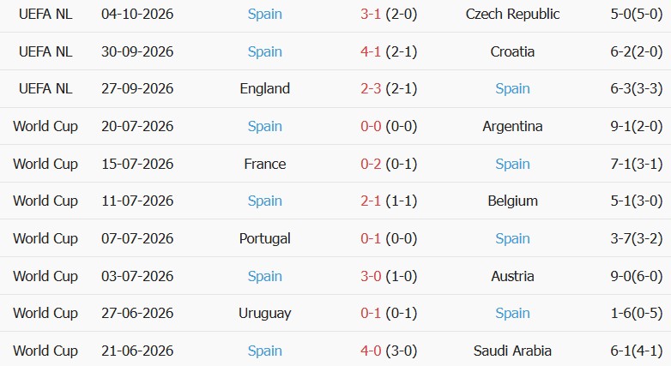The height and width of the screenshot is (366, 671).
Task: Open the Spain away link versus England
Action: 512,88
